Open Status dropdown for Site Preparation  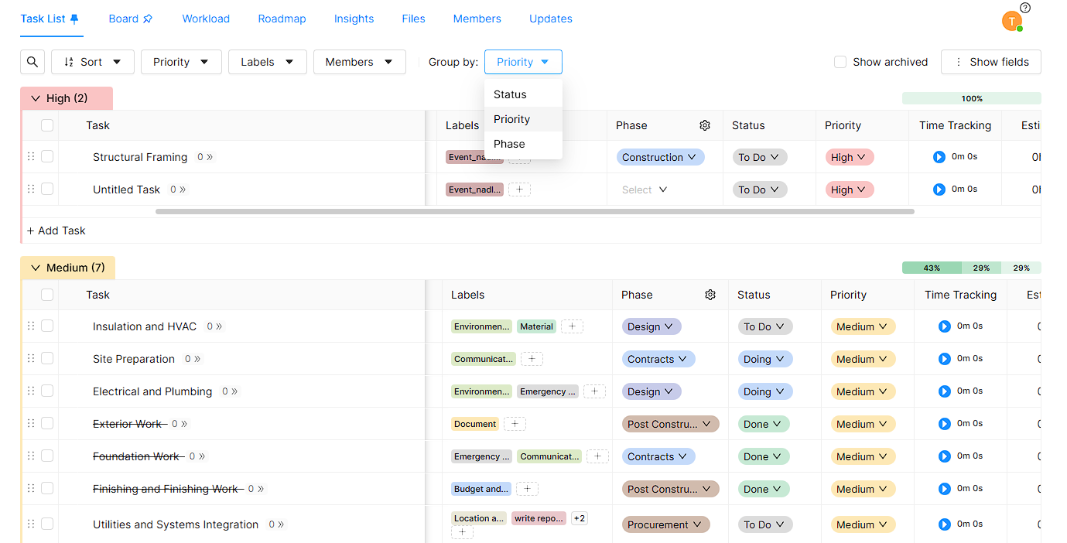tap(764, 359)
